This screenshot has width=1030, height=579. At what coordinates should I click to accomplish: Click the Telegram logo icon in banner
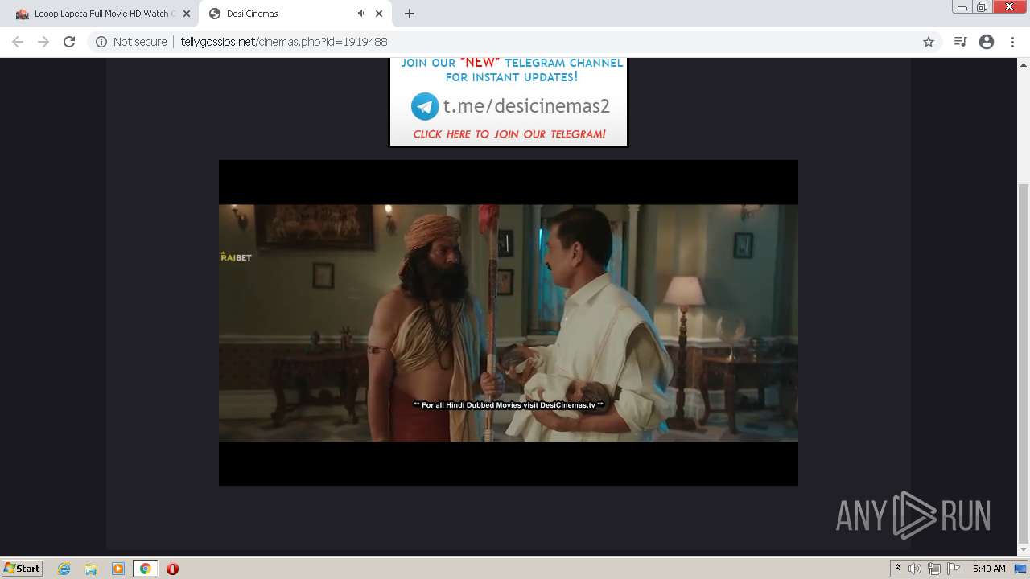pos(425,106)
